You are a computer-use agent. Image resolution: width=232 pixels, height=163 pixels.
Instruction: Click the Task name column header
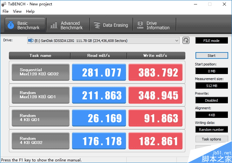(x=40, y=56)
